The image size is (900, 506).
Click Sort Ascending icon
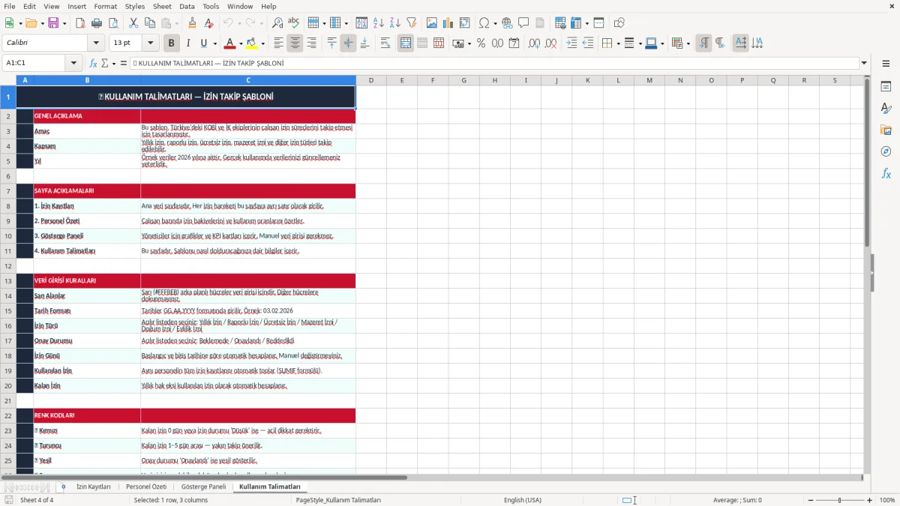point(379,23)
